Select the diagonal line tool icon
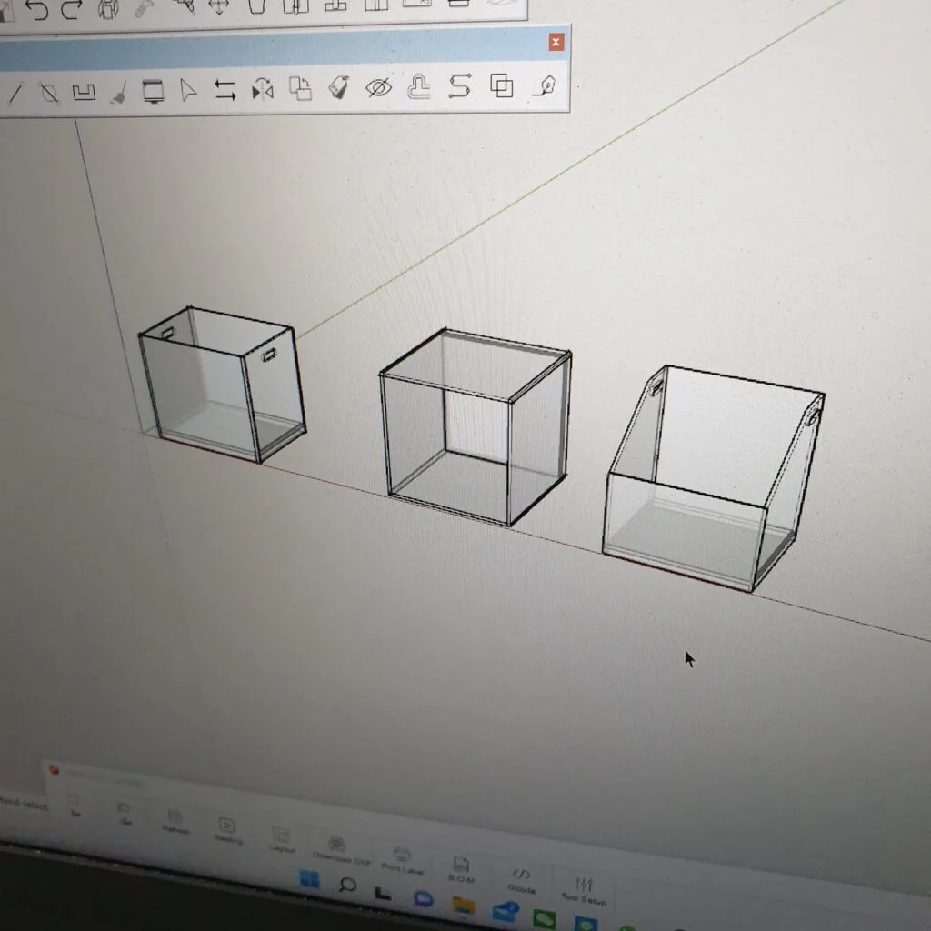 15,94
